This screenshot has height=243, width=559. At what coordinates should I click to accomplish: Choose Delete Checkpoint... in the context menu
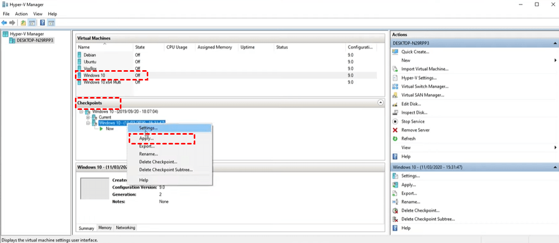tap(169, 162)
